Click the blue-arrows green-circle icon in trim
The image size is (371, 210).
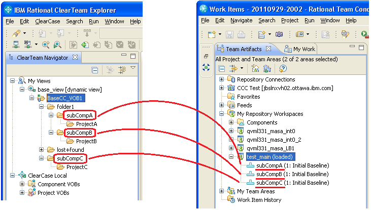pyautogui.click(x=206, y=67)
